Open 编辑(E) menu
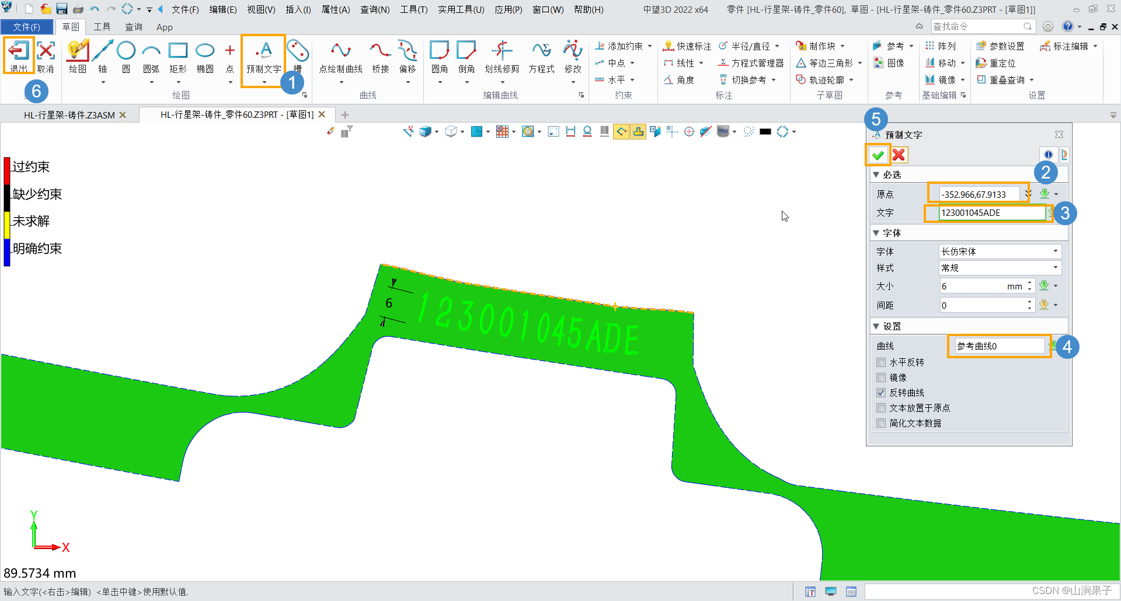The width and height of the screenshot is (1121, 601). 223,9
